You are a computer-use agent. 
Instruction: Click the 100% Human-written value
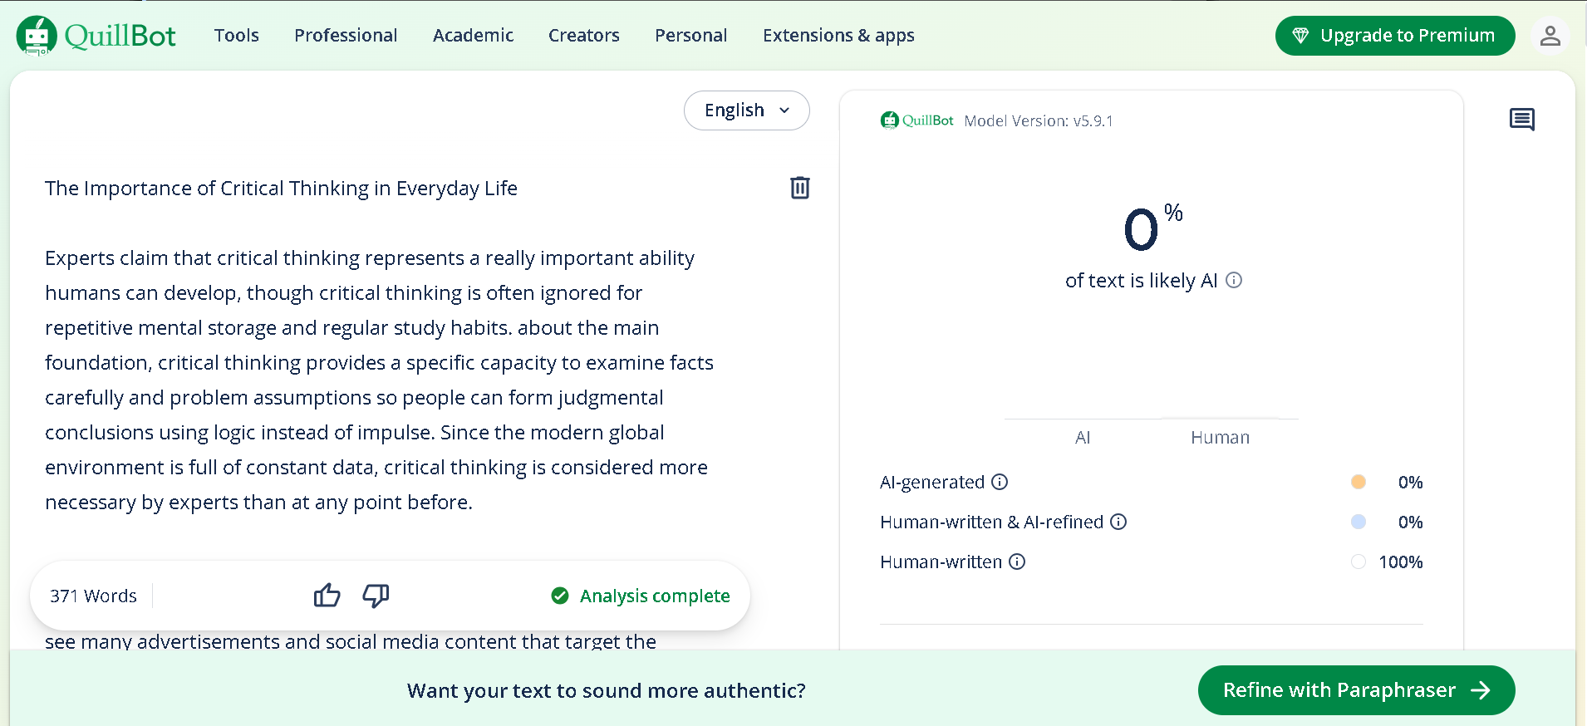1401,562
